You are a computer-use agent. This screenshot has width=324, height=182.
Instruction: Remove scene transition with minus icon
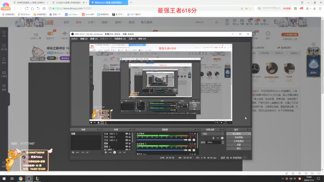217,138
